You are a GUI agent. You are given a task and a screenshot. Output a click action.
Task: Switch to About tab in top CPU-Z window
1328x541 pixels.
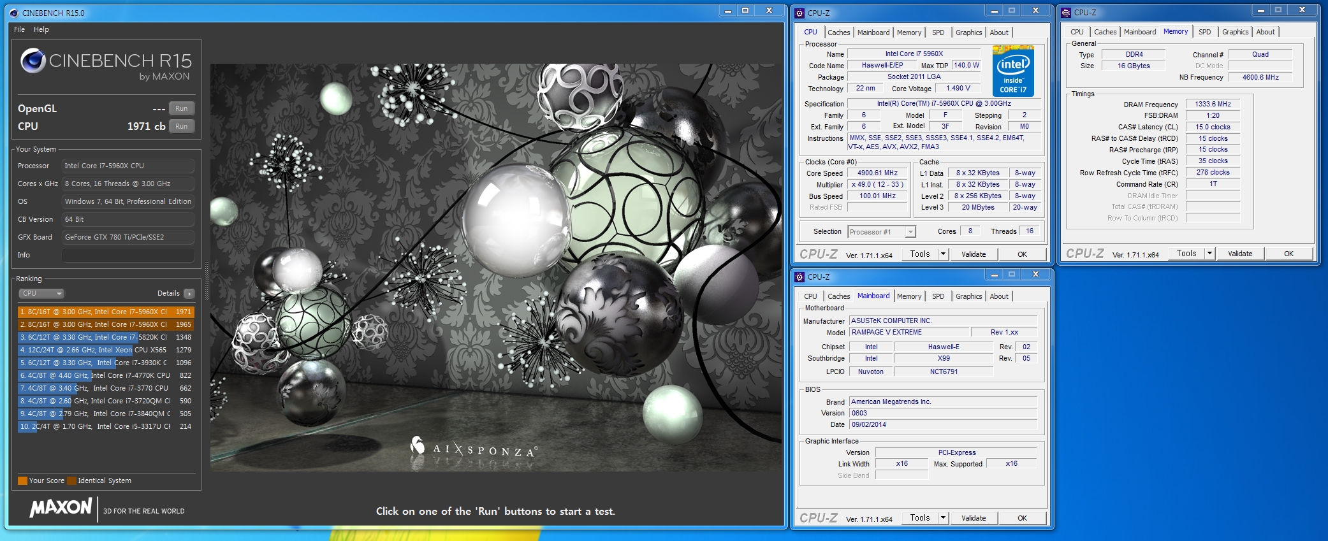tap(999, 32)
